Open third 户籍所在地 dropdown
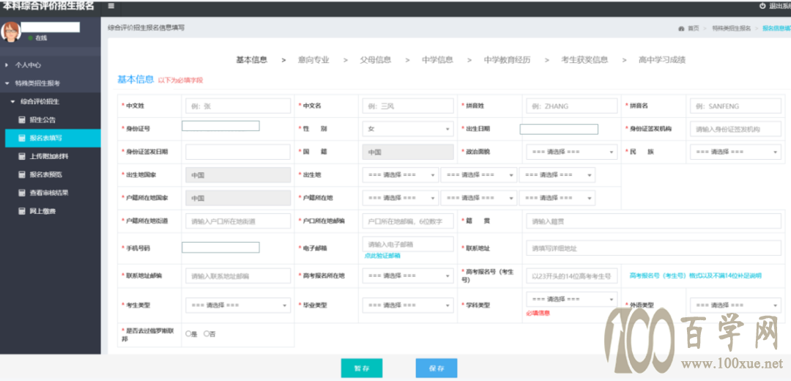This screenshot has height=381, width=791. [x=557, y=199]
